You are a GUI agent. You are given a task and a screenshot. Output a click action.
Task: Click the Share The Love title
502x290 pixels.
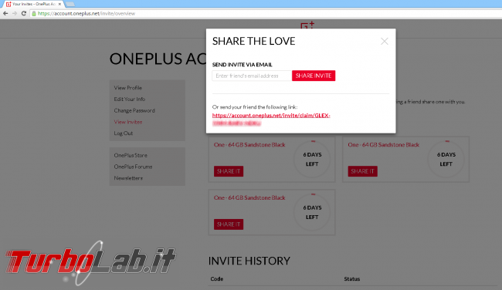click(253, 41)
